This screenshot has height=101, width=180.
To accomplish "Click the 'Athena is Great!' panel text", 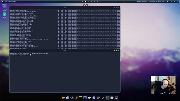I will (142, 2).
